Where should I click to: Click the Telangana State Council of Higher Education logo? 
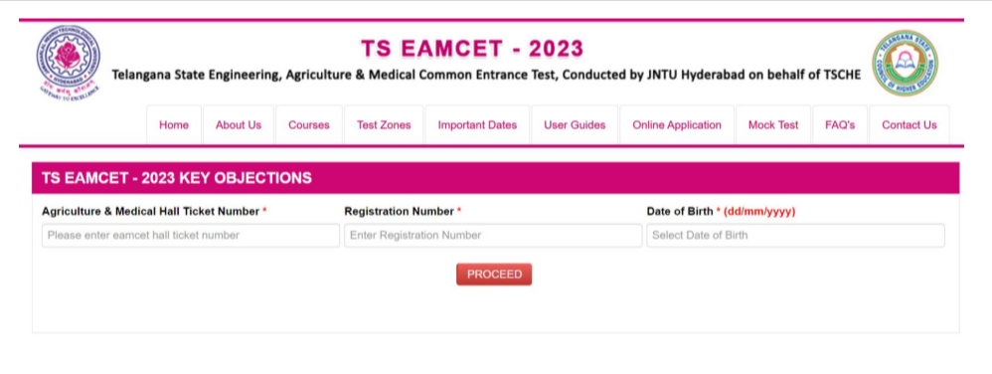905,64
